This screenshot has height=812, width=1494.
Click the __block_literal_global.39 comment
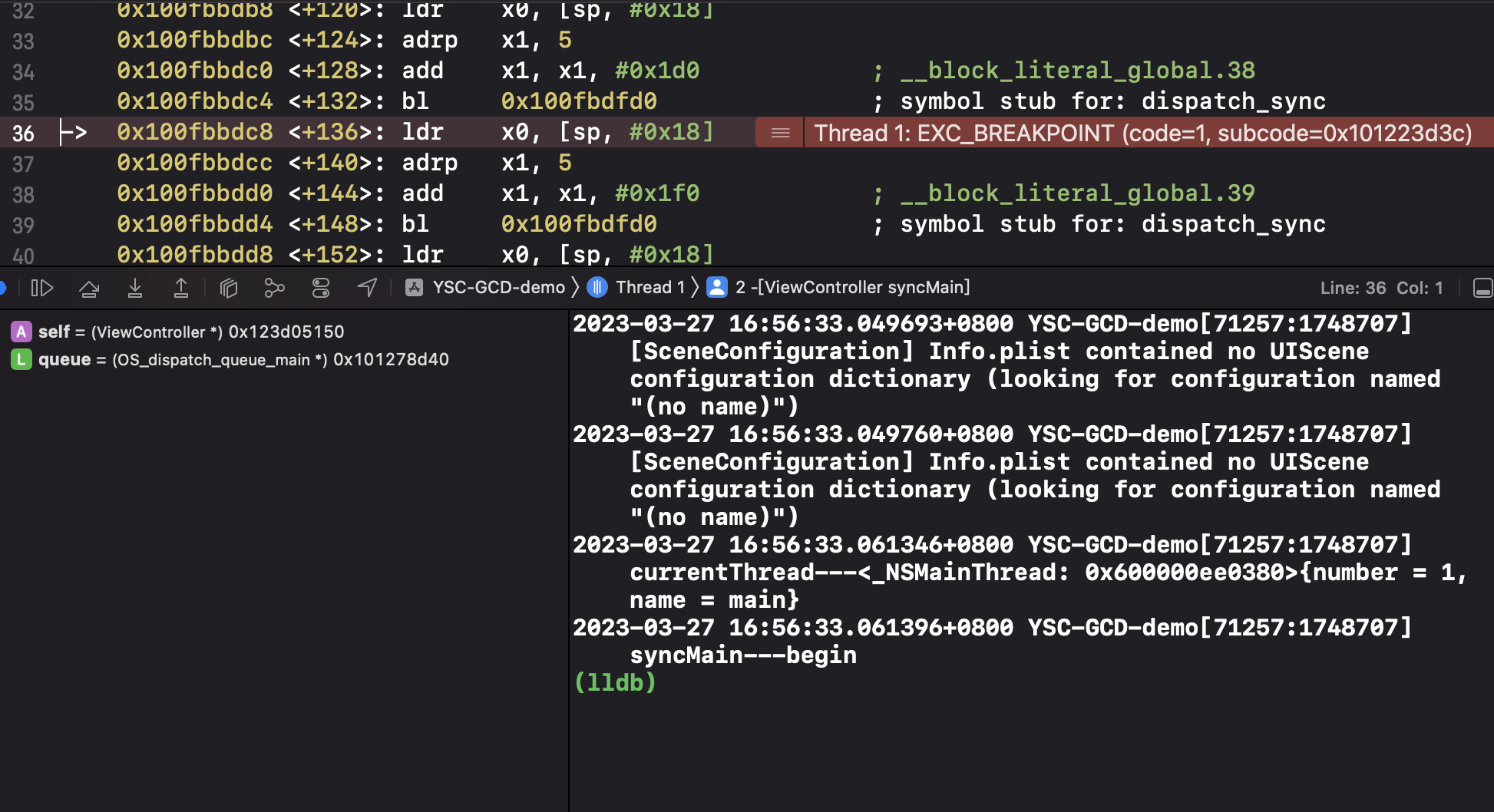click(1077, 193)
